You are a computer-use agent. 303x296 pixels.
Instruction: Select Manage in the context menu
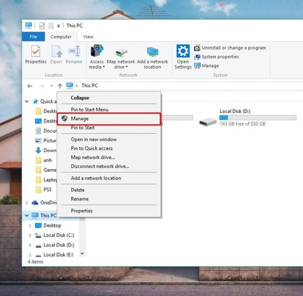tap(109, 118)
